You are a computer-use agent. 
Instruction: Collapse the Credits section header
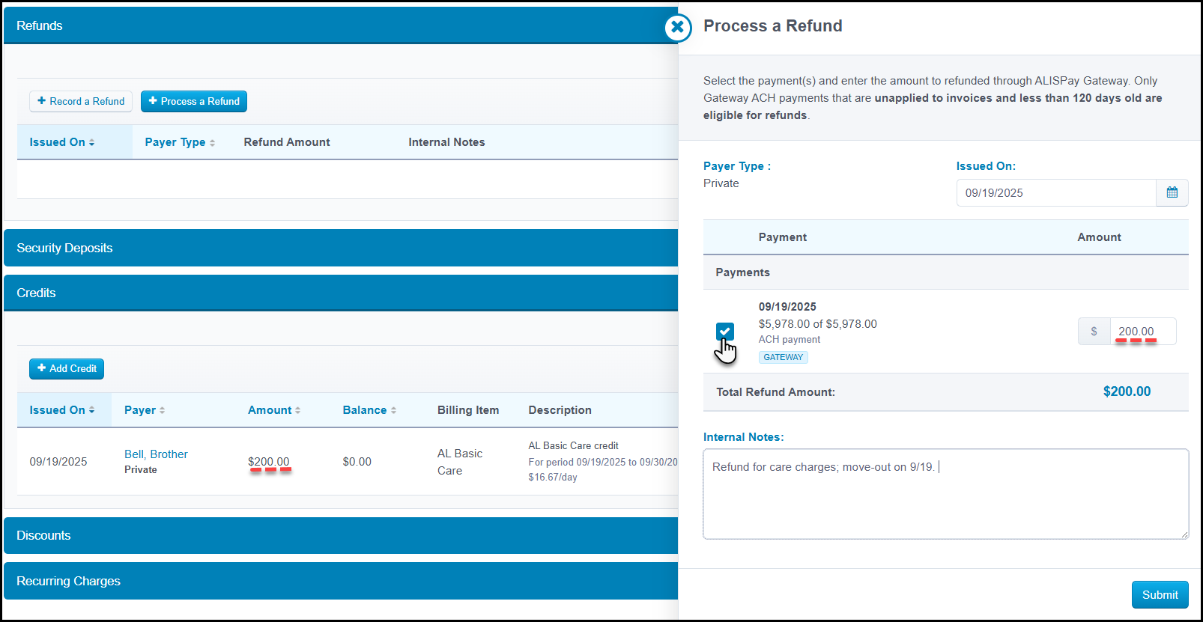point(341,293)
